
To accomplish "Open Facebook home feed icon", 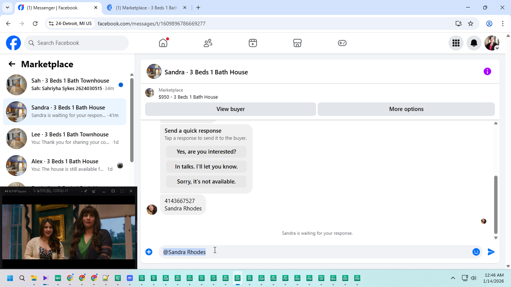I will pyautogui.click(x=163, y=43).
